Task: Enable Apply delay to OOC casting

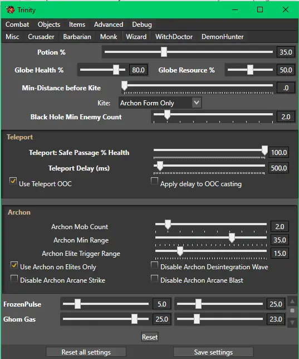Action: (x=154, y=181)
